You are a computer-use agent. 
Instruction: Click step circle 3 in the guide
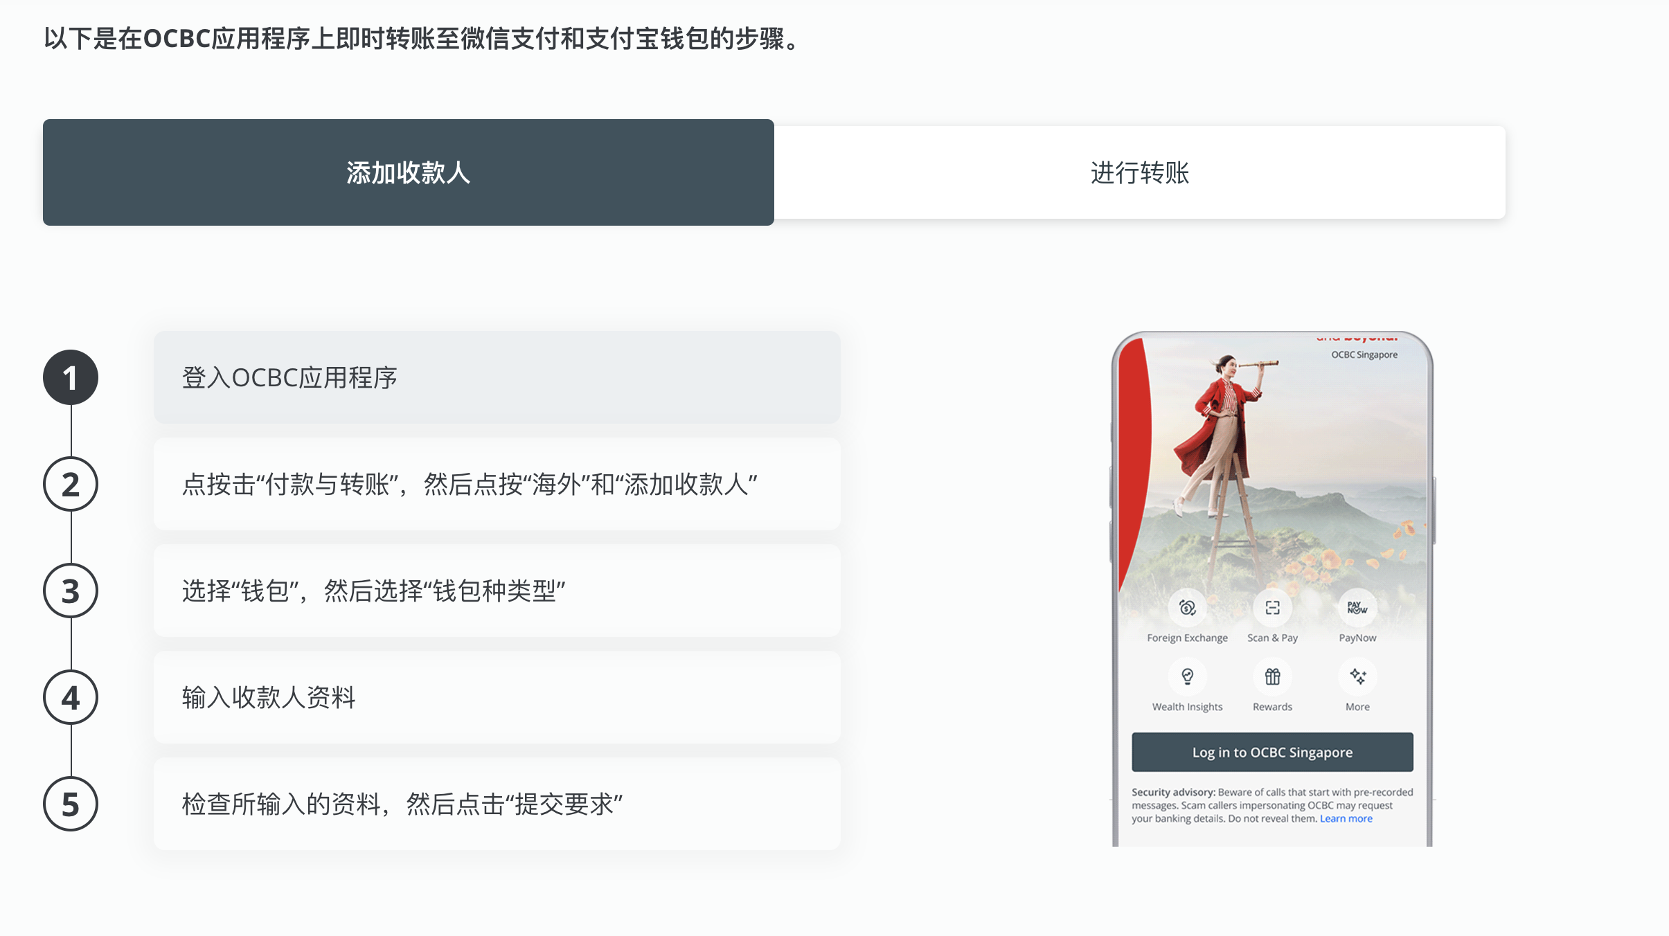(x=70, y=591)
